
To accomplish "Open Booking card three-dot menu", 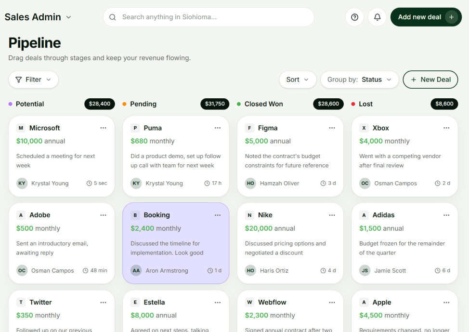I will [218, 215].
